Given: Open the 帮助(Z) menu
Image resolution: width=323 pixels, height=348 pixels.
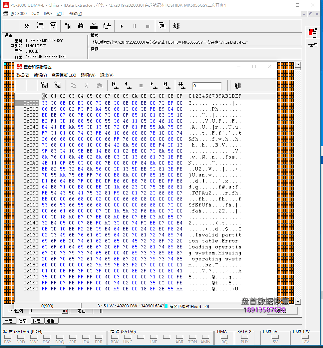Looking at the screenshot, I should pos(76,14).
